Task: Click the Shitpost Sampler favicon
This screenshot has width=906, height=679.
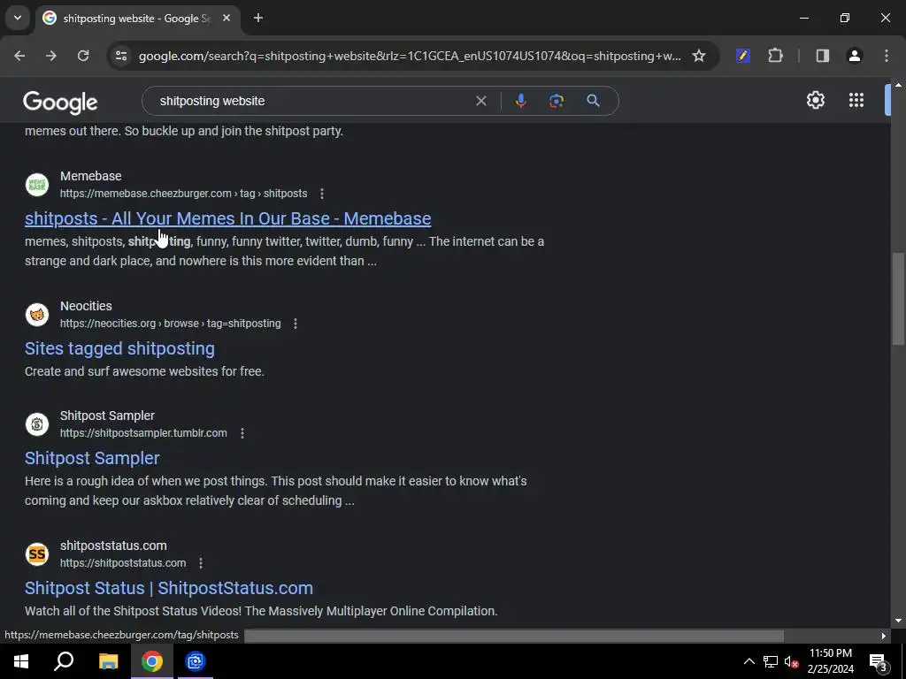Action: tap(37, 424)
